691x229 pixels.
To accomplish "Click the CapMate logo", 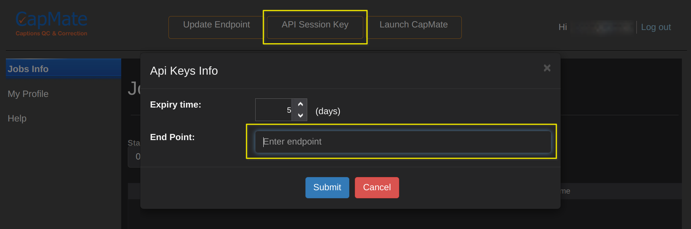I will tap(51, 23).
